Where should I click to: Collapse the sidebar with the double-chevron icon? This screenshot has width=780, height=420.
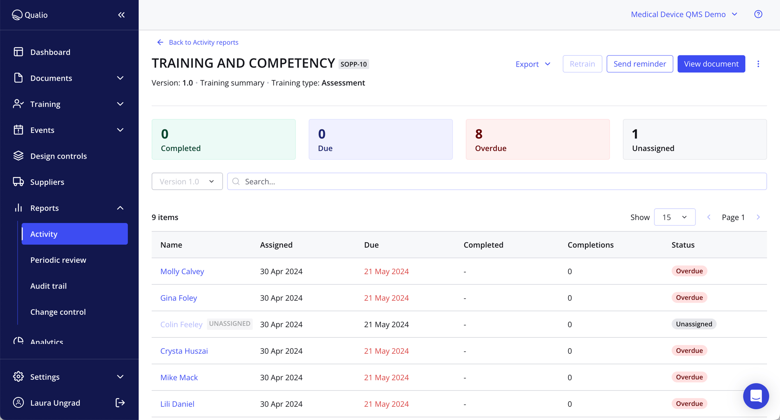coord(121,15)
